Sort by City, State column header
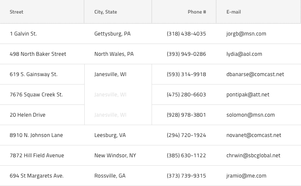The width and height of the screenshot is (301, 186). point(106,12)
